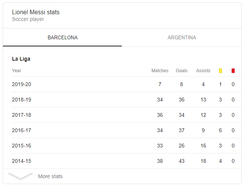Click the 2017-18 season label
Image resolution: width=244 pixels, height=186 pixels.
(22, 115)
